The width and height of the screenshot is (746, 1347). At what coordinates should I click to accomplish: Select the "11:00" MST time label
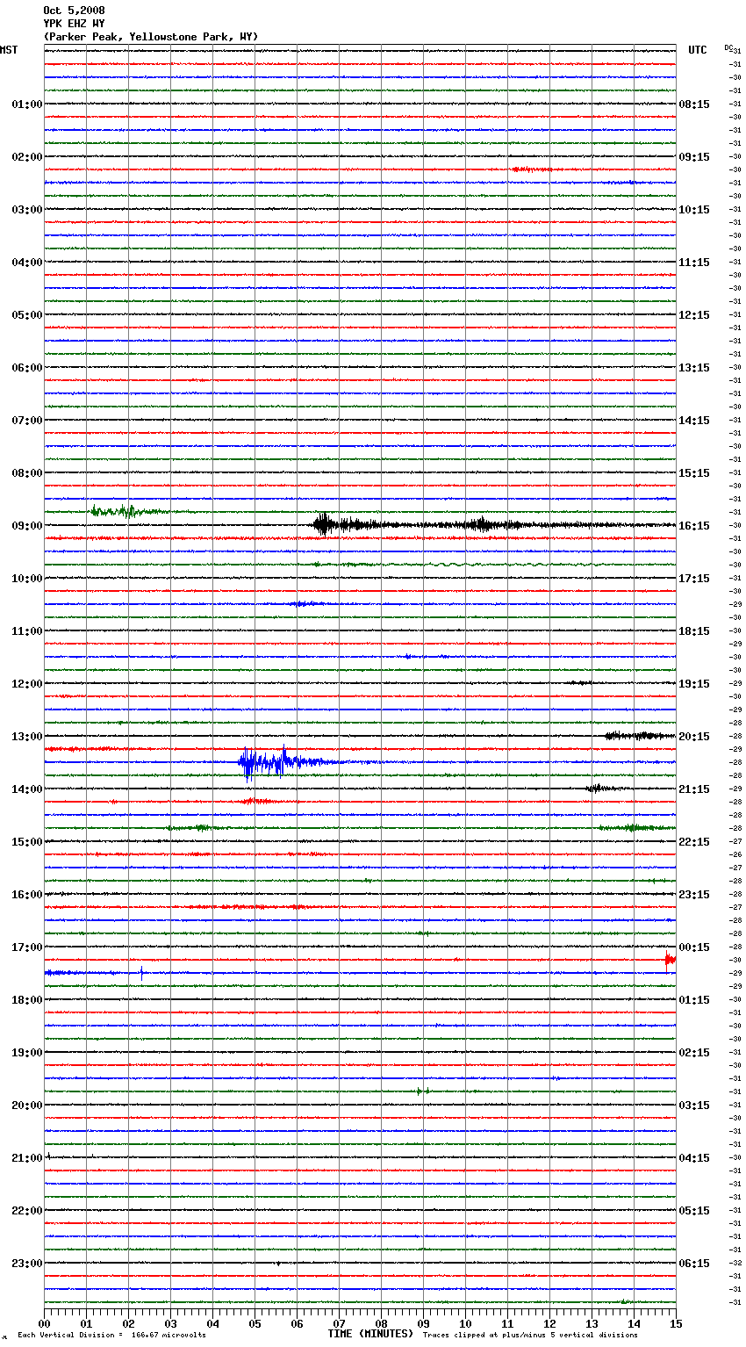click(27, 631)
